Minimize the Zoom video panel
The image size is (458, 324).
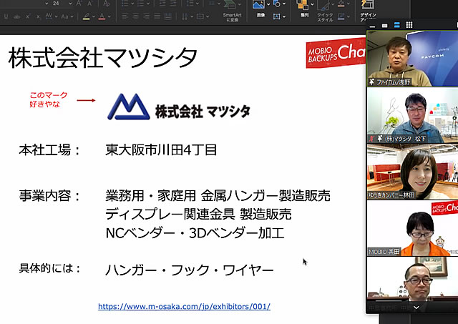372,26
